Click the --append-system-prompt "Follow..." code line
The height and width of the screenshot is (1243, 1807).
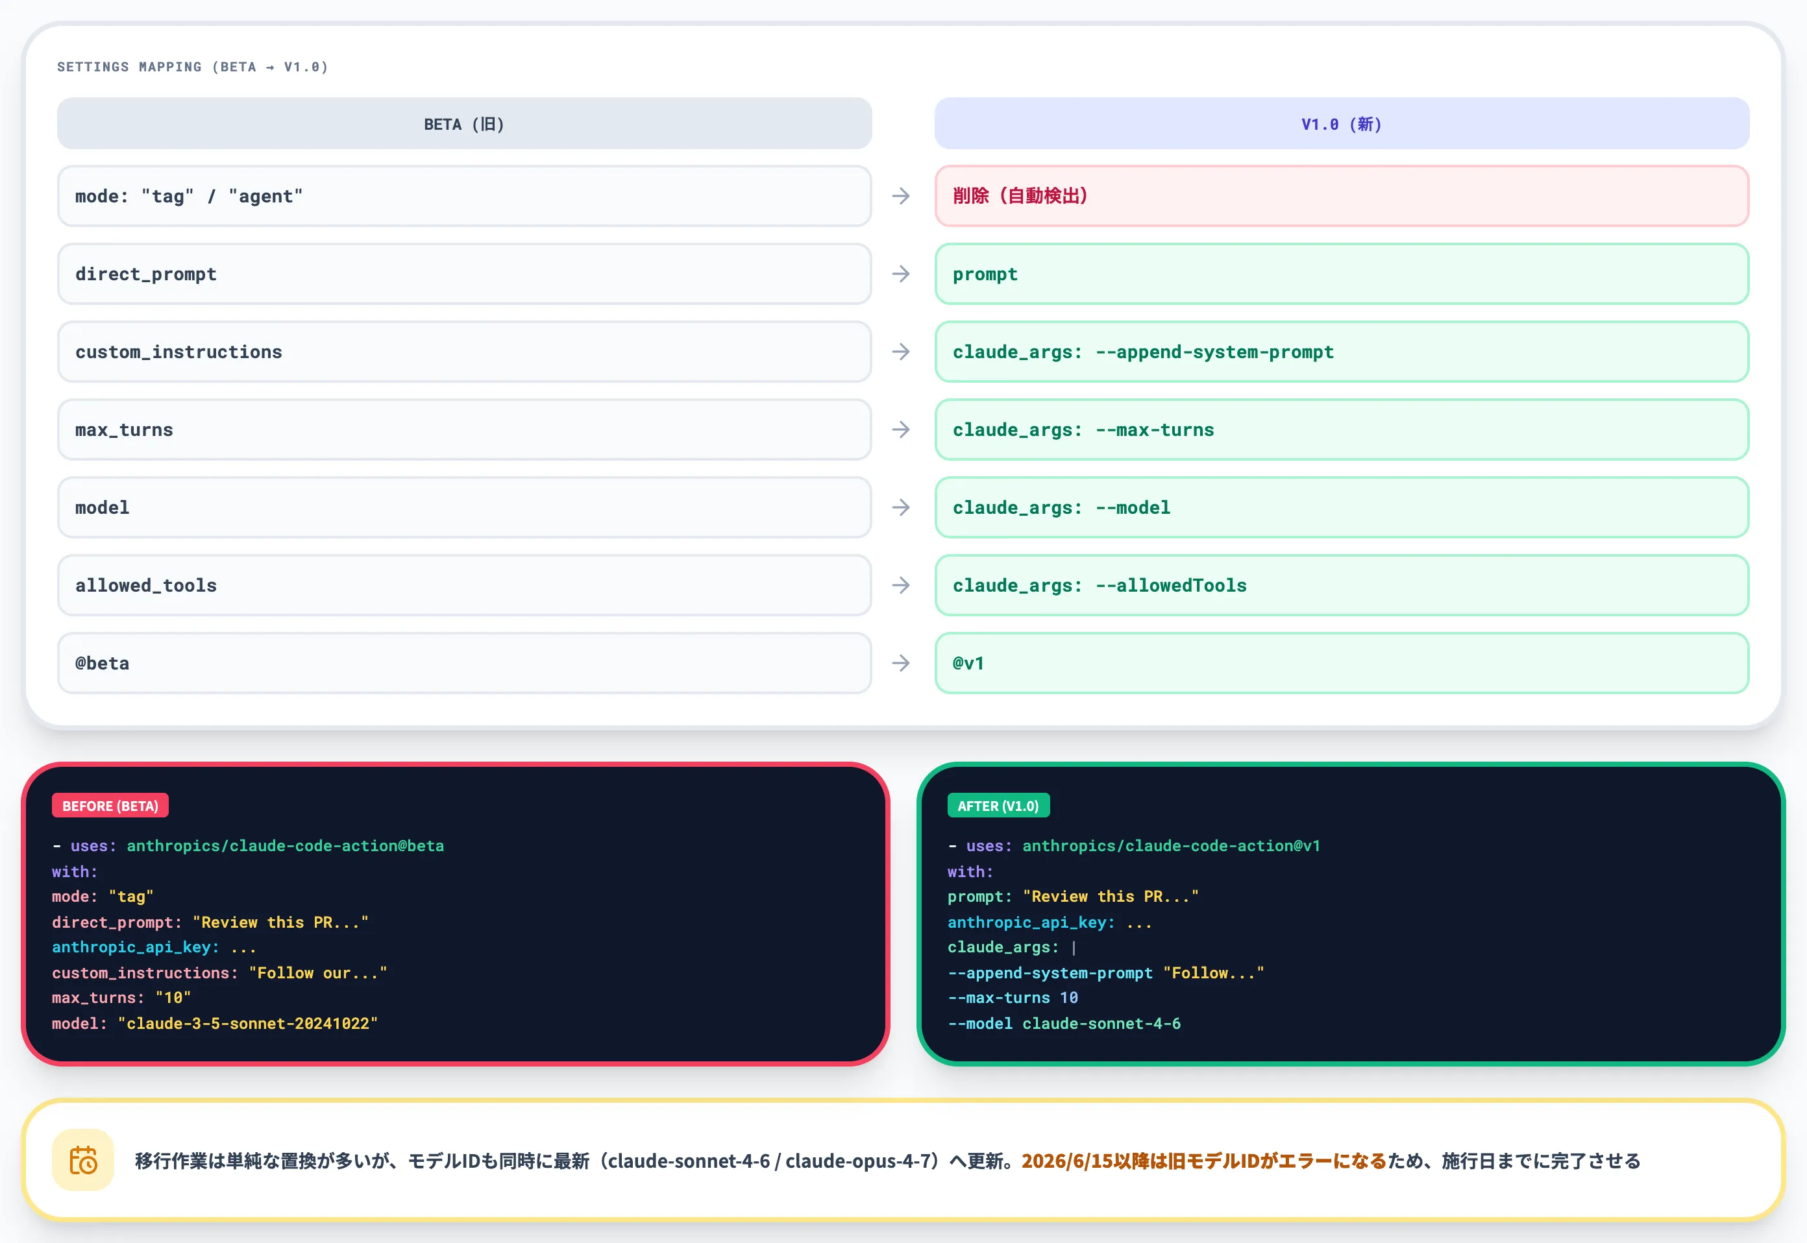pyautogui.click(x=1106, y=972)
